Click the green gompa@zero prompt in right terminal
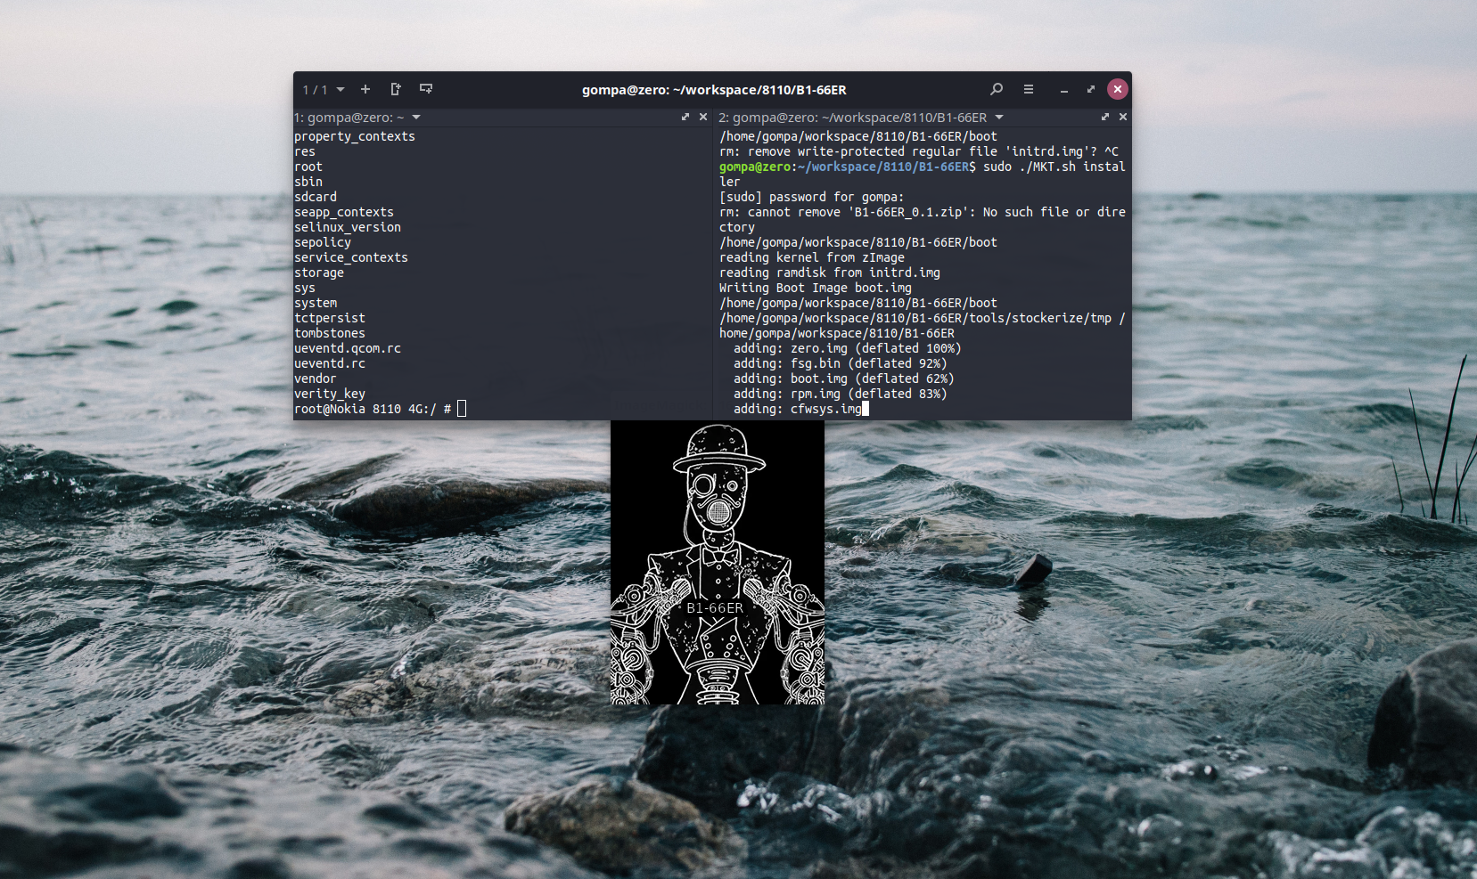 click(x=755, y=167)
